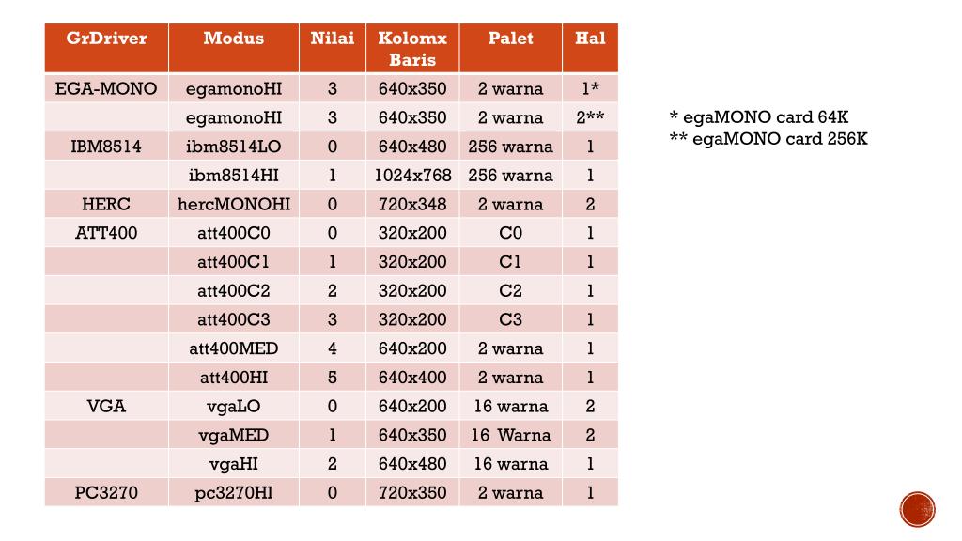This screenshot has width=962, height=541.
Task: Click the egaMONO card 64K footnote text
Action: [759, 116]
